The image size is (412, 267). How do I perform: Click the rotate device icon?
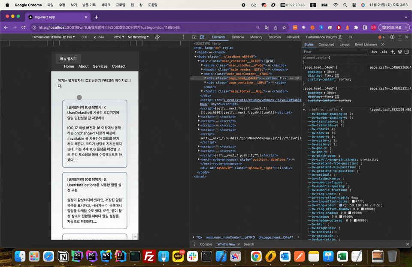click(157, 37)
